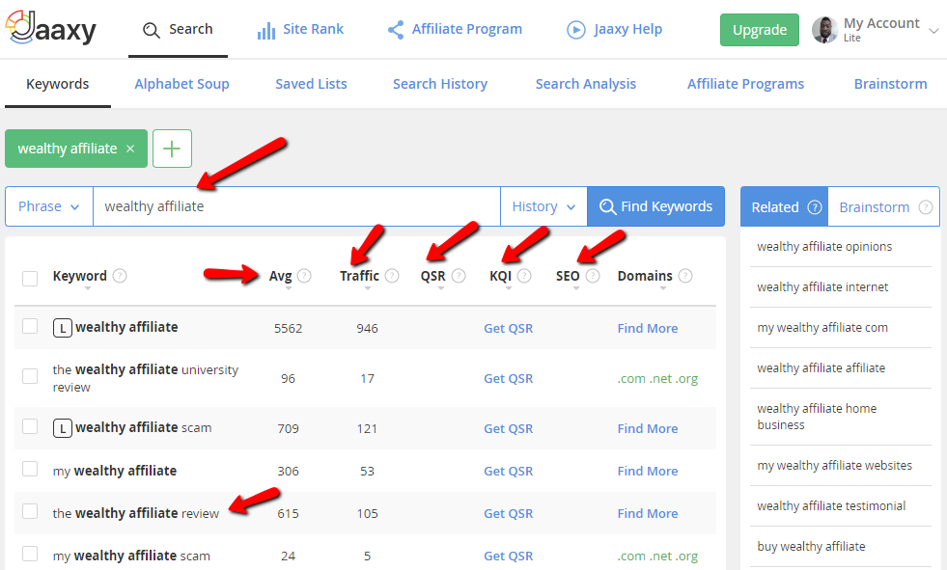Sort by Domains column arrow
947x570 pixels.
[663, 289]
